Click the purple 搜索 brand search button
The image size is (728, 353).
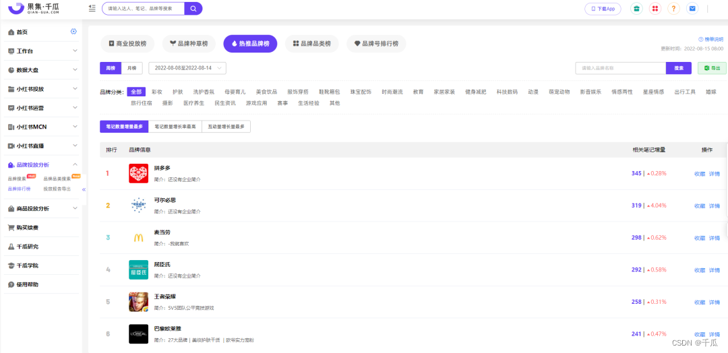(x=679, y=68)
